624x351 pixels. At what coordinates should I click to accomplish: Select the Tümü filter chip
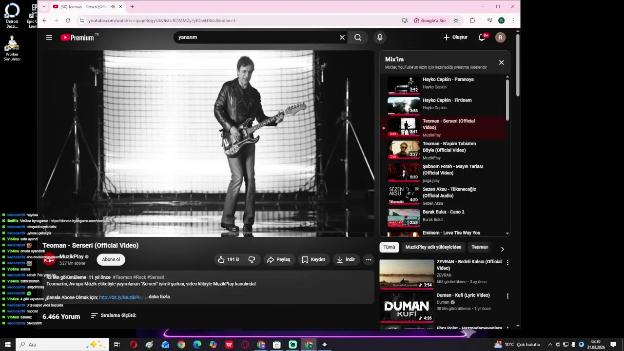pyautogui.click(x=389, y=247)
